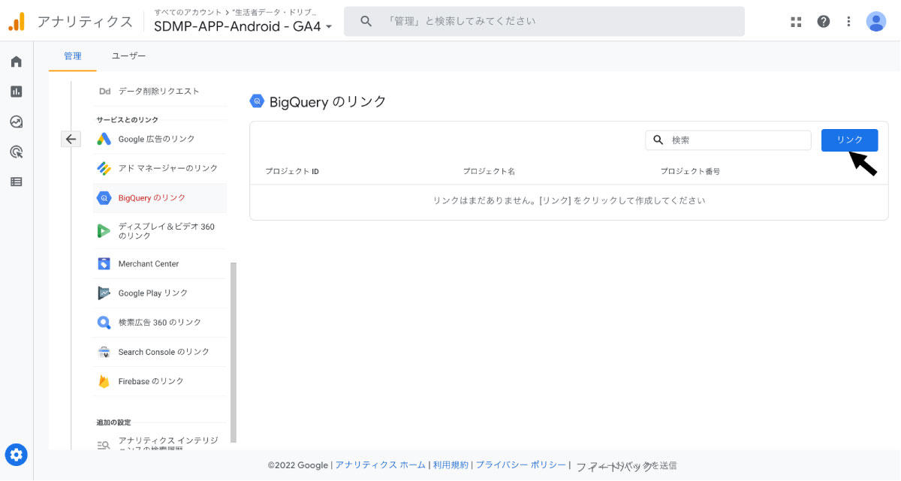The height and width of the screenshot is (481, 901).
Task: Click the Search Ads 360 magnifier icon
Action: [104, 323]
